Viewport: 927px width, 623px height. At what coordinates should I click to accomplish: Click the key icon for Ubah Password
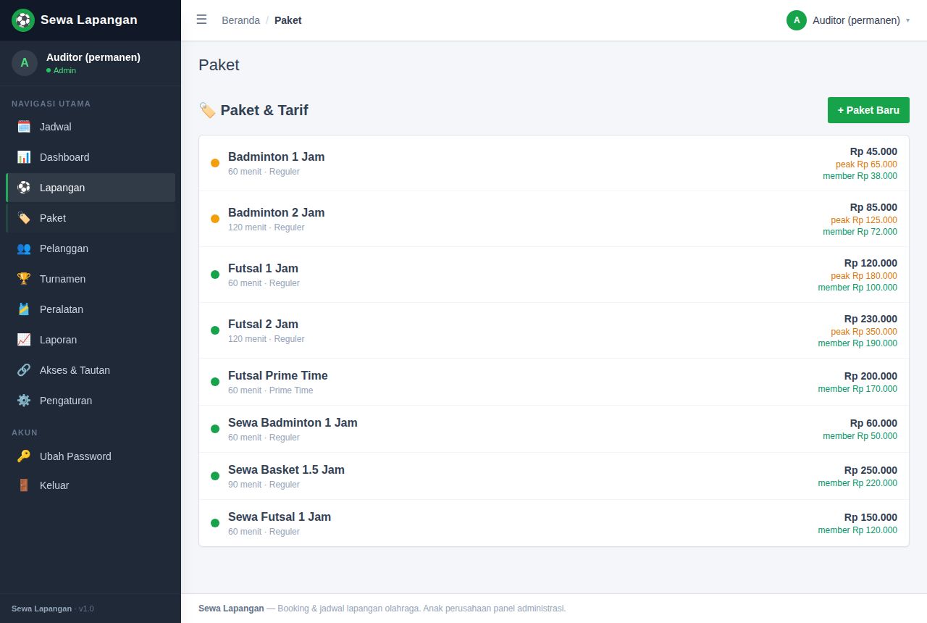pyautogui.click(x=24, y=456)
